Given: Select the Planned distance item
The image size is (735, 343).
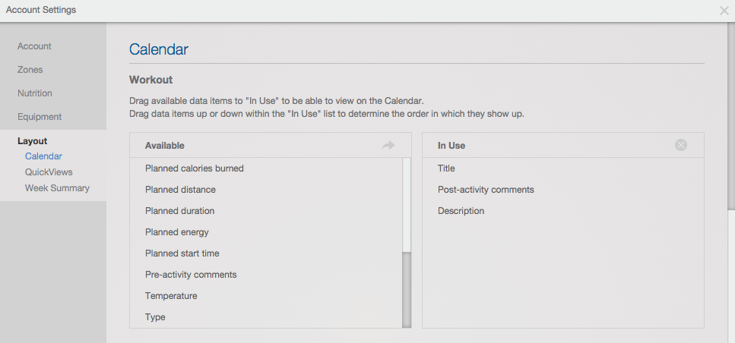Looking at the screenshot, I should (266, 190).
